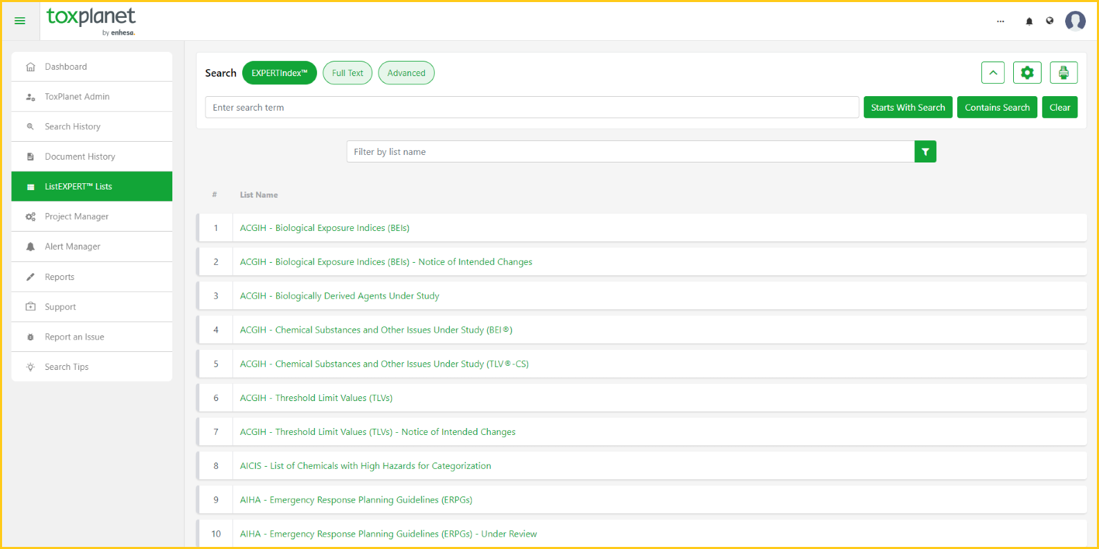Click the Enter search term field
The width and height of the screenshot is (1099, 549).
(x=532, y=107)
